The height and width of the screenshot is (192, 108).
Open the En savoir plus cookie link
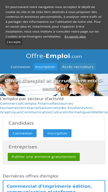coord(75,37)
